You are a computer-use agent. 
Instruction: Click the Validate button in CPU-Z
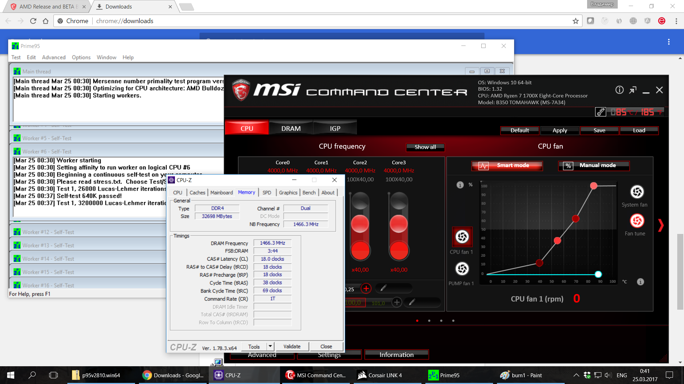292,347
